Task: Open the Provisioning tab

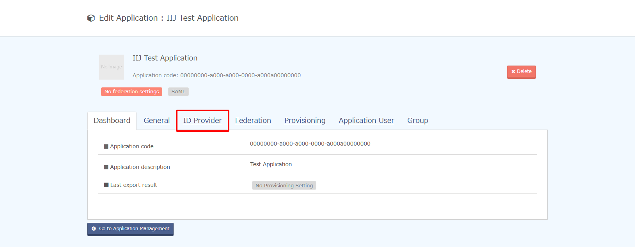Action: 305,121
